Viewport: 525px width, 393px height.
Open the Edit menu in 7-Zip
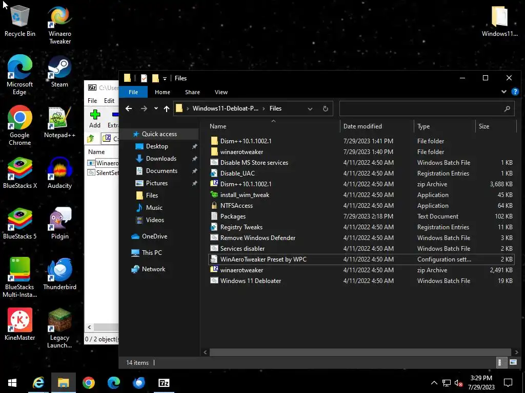click(x=109, y=101)
